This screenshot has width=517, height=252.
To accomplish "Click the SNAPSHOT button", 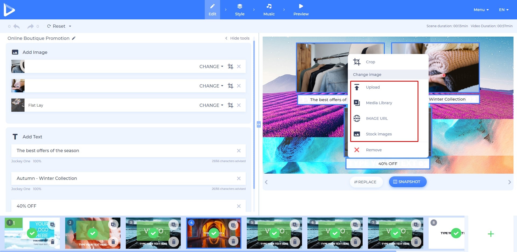I will pyautogui.click(x=407, y=182).
